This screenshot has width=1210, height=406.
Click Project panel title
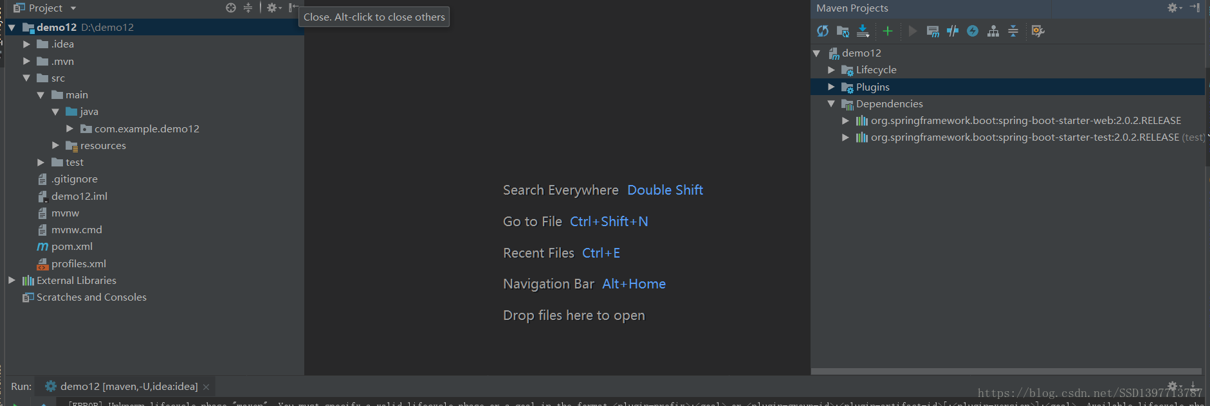[x=45, y=8]
